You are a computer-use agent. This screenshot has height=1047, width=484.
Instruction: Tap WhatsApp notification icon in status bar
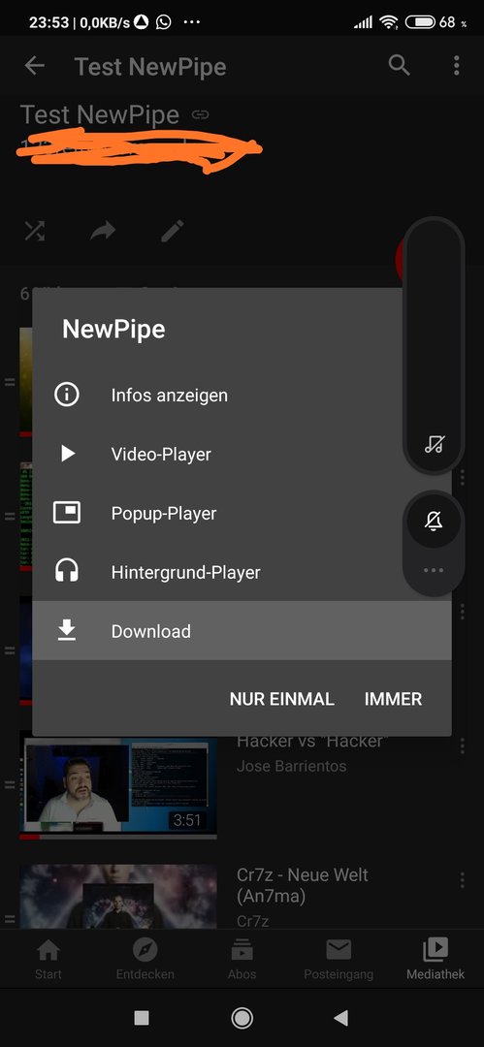(163, 22)
